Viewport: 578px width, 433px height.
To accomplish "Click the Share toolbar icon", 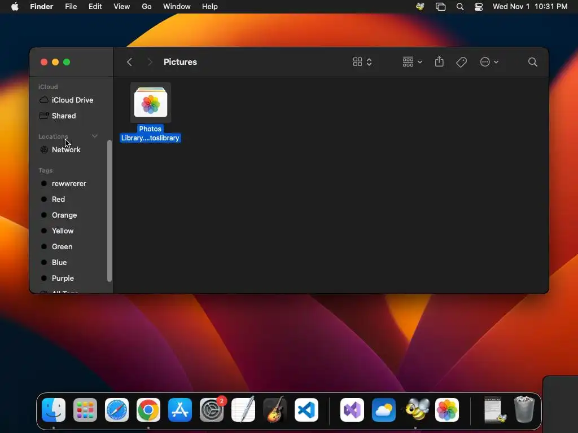I will pyautogui.click(x=439, y=61).
